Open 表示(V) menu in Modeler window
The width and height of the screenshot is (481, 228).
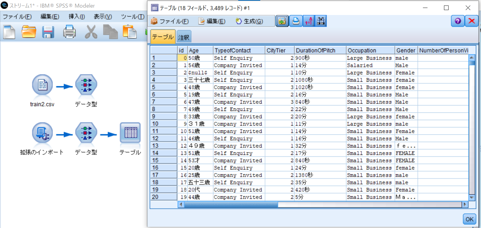(x=103, y=17)
